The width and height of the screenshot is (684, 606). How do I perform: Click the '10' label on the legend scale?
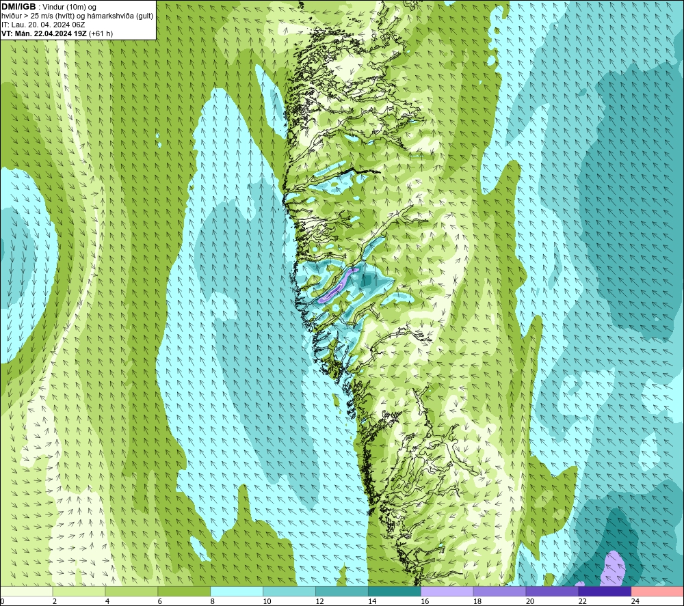tap(267, 601)
